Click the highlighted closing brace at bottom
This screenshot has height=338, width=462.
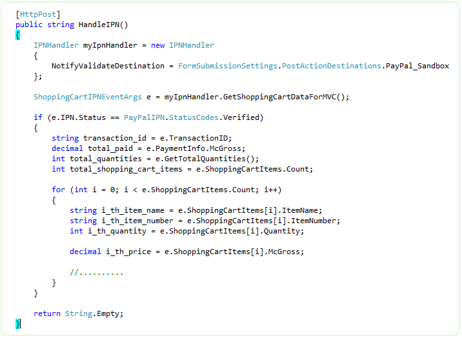(17, 324)
